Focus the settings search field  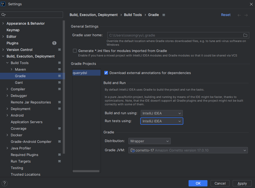pyautogui.click(x=32, y=15)
